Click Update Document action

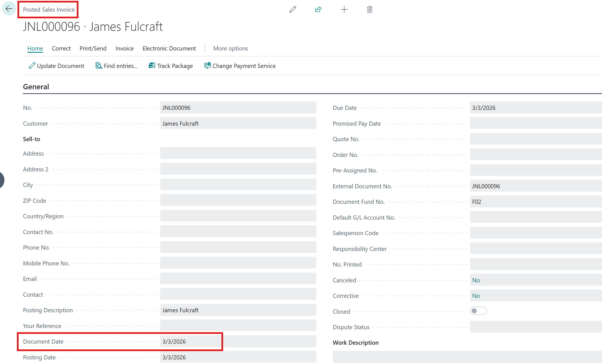coord(57,66)
